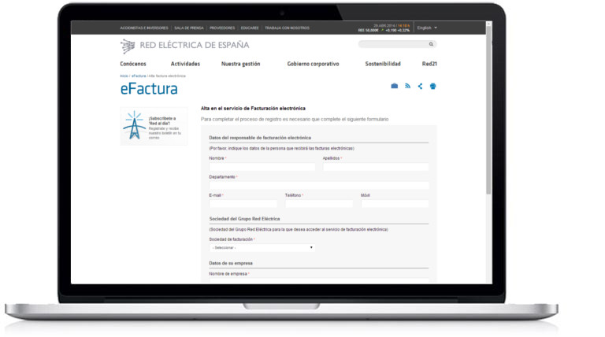Open the Proveedores link
Image resolution: width=605 pixels, height=337 pixels.
click(222, 28)
